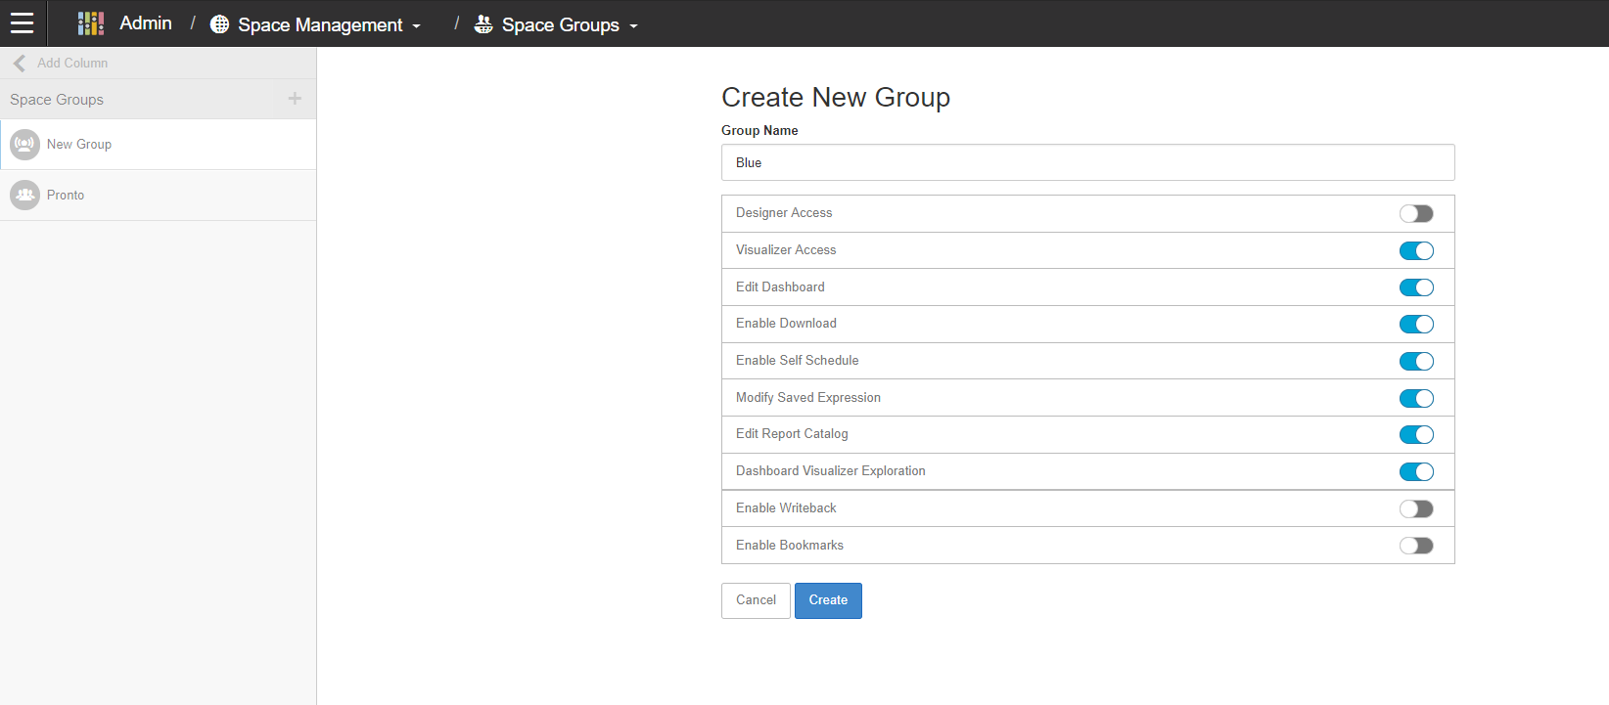Click the Space Groups people icon
The image size is (1609, 705).
[x=483, y=24]
